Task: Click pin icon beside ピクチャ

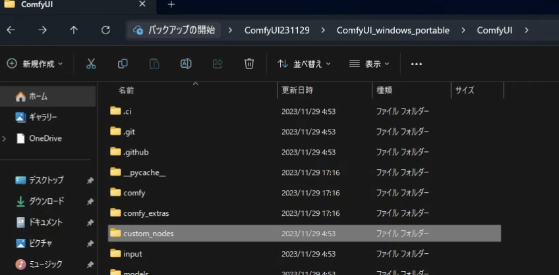Action: pos(90,244)
